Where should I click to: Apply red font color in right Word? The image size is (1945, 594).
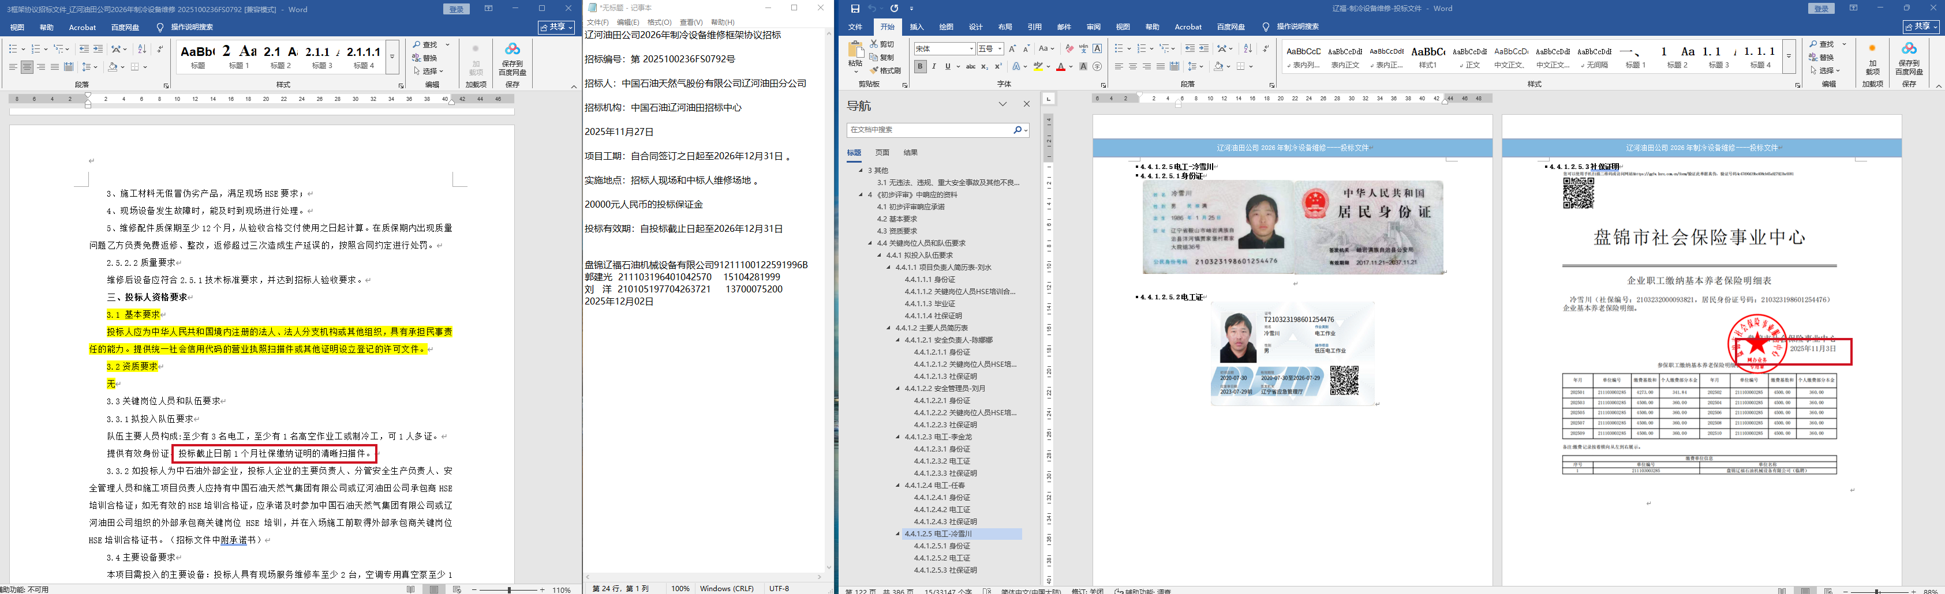point(1061,66)
